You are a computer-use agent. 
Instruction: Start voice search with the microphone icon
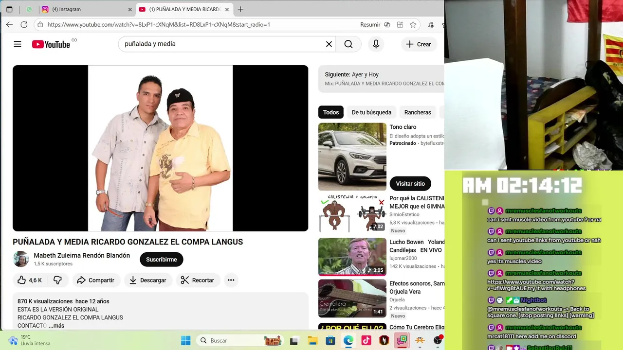click(x=376, y=44)
